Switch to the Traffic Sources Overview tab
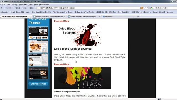Viewport: 177px width, 100px height. click(x=84, y=17)
